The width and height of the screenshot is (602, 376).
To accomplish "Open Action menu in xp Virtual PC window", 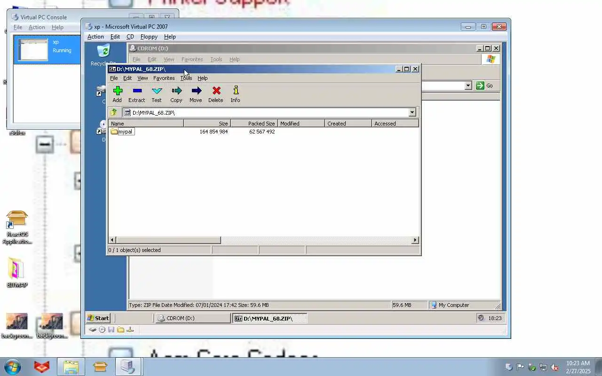I will pos(95,37).
